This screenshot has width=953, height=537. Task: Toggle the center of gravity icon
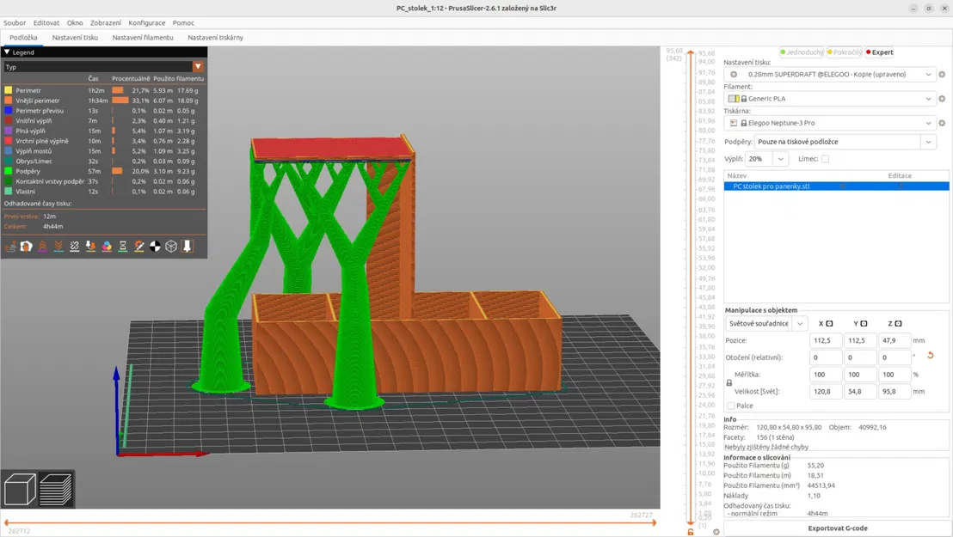(155, 247)
